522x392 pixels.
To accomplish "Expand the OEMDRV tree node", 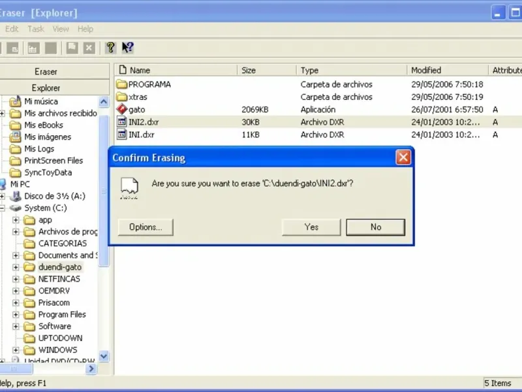I will [16, 291].
